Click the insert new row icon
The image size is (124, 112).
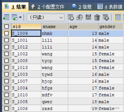click(x=71, y=17)
